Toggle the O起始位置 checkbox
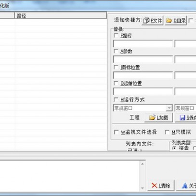This screenshot has width=196, height=196. coord(116,83)
